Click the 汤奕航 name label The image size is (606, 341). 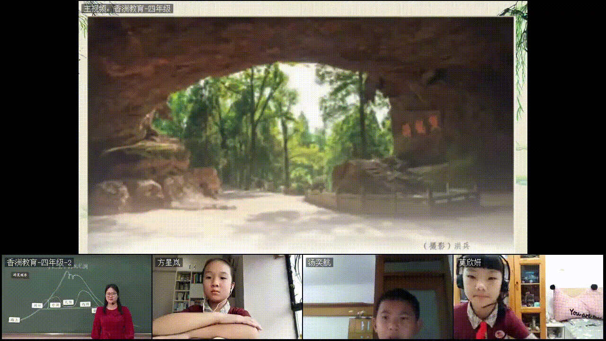[x=320, y=262]
